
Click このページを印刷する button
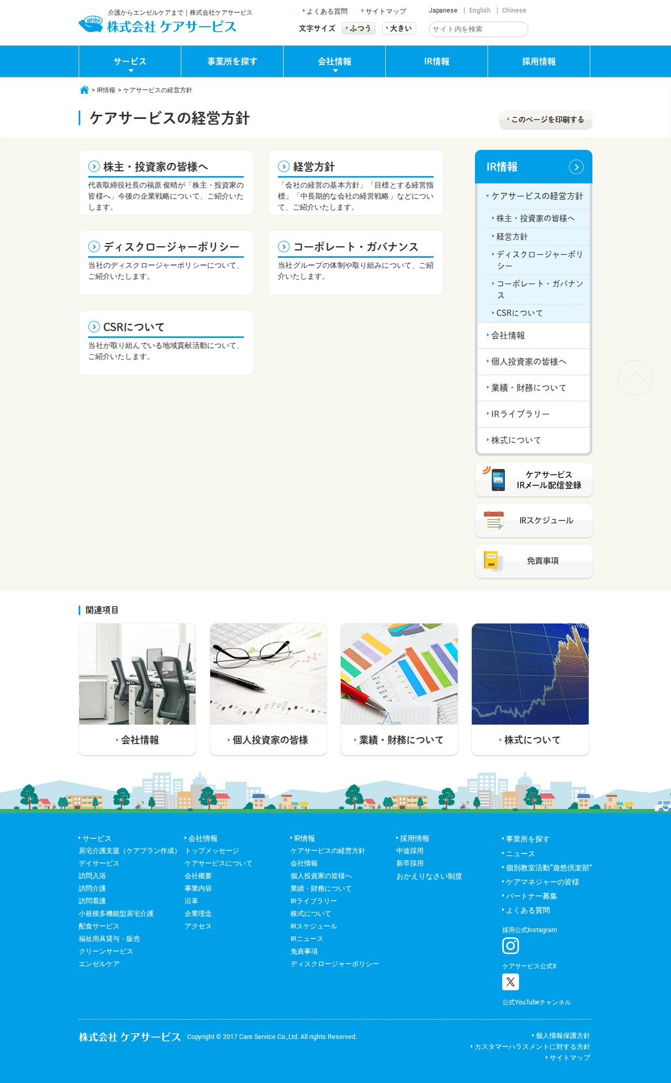point(546,119)
